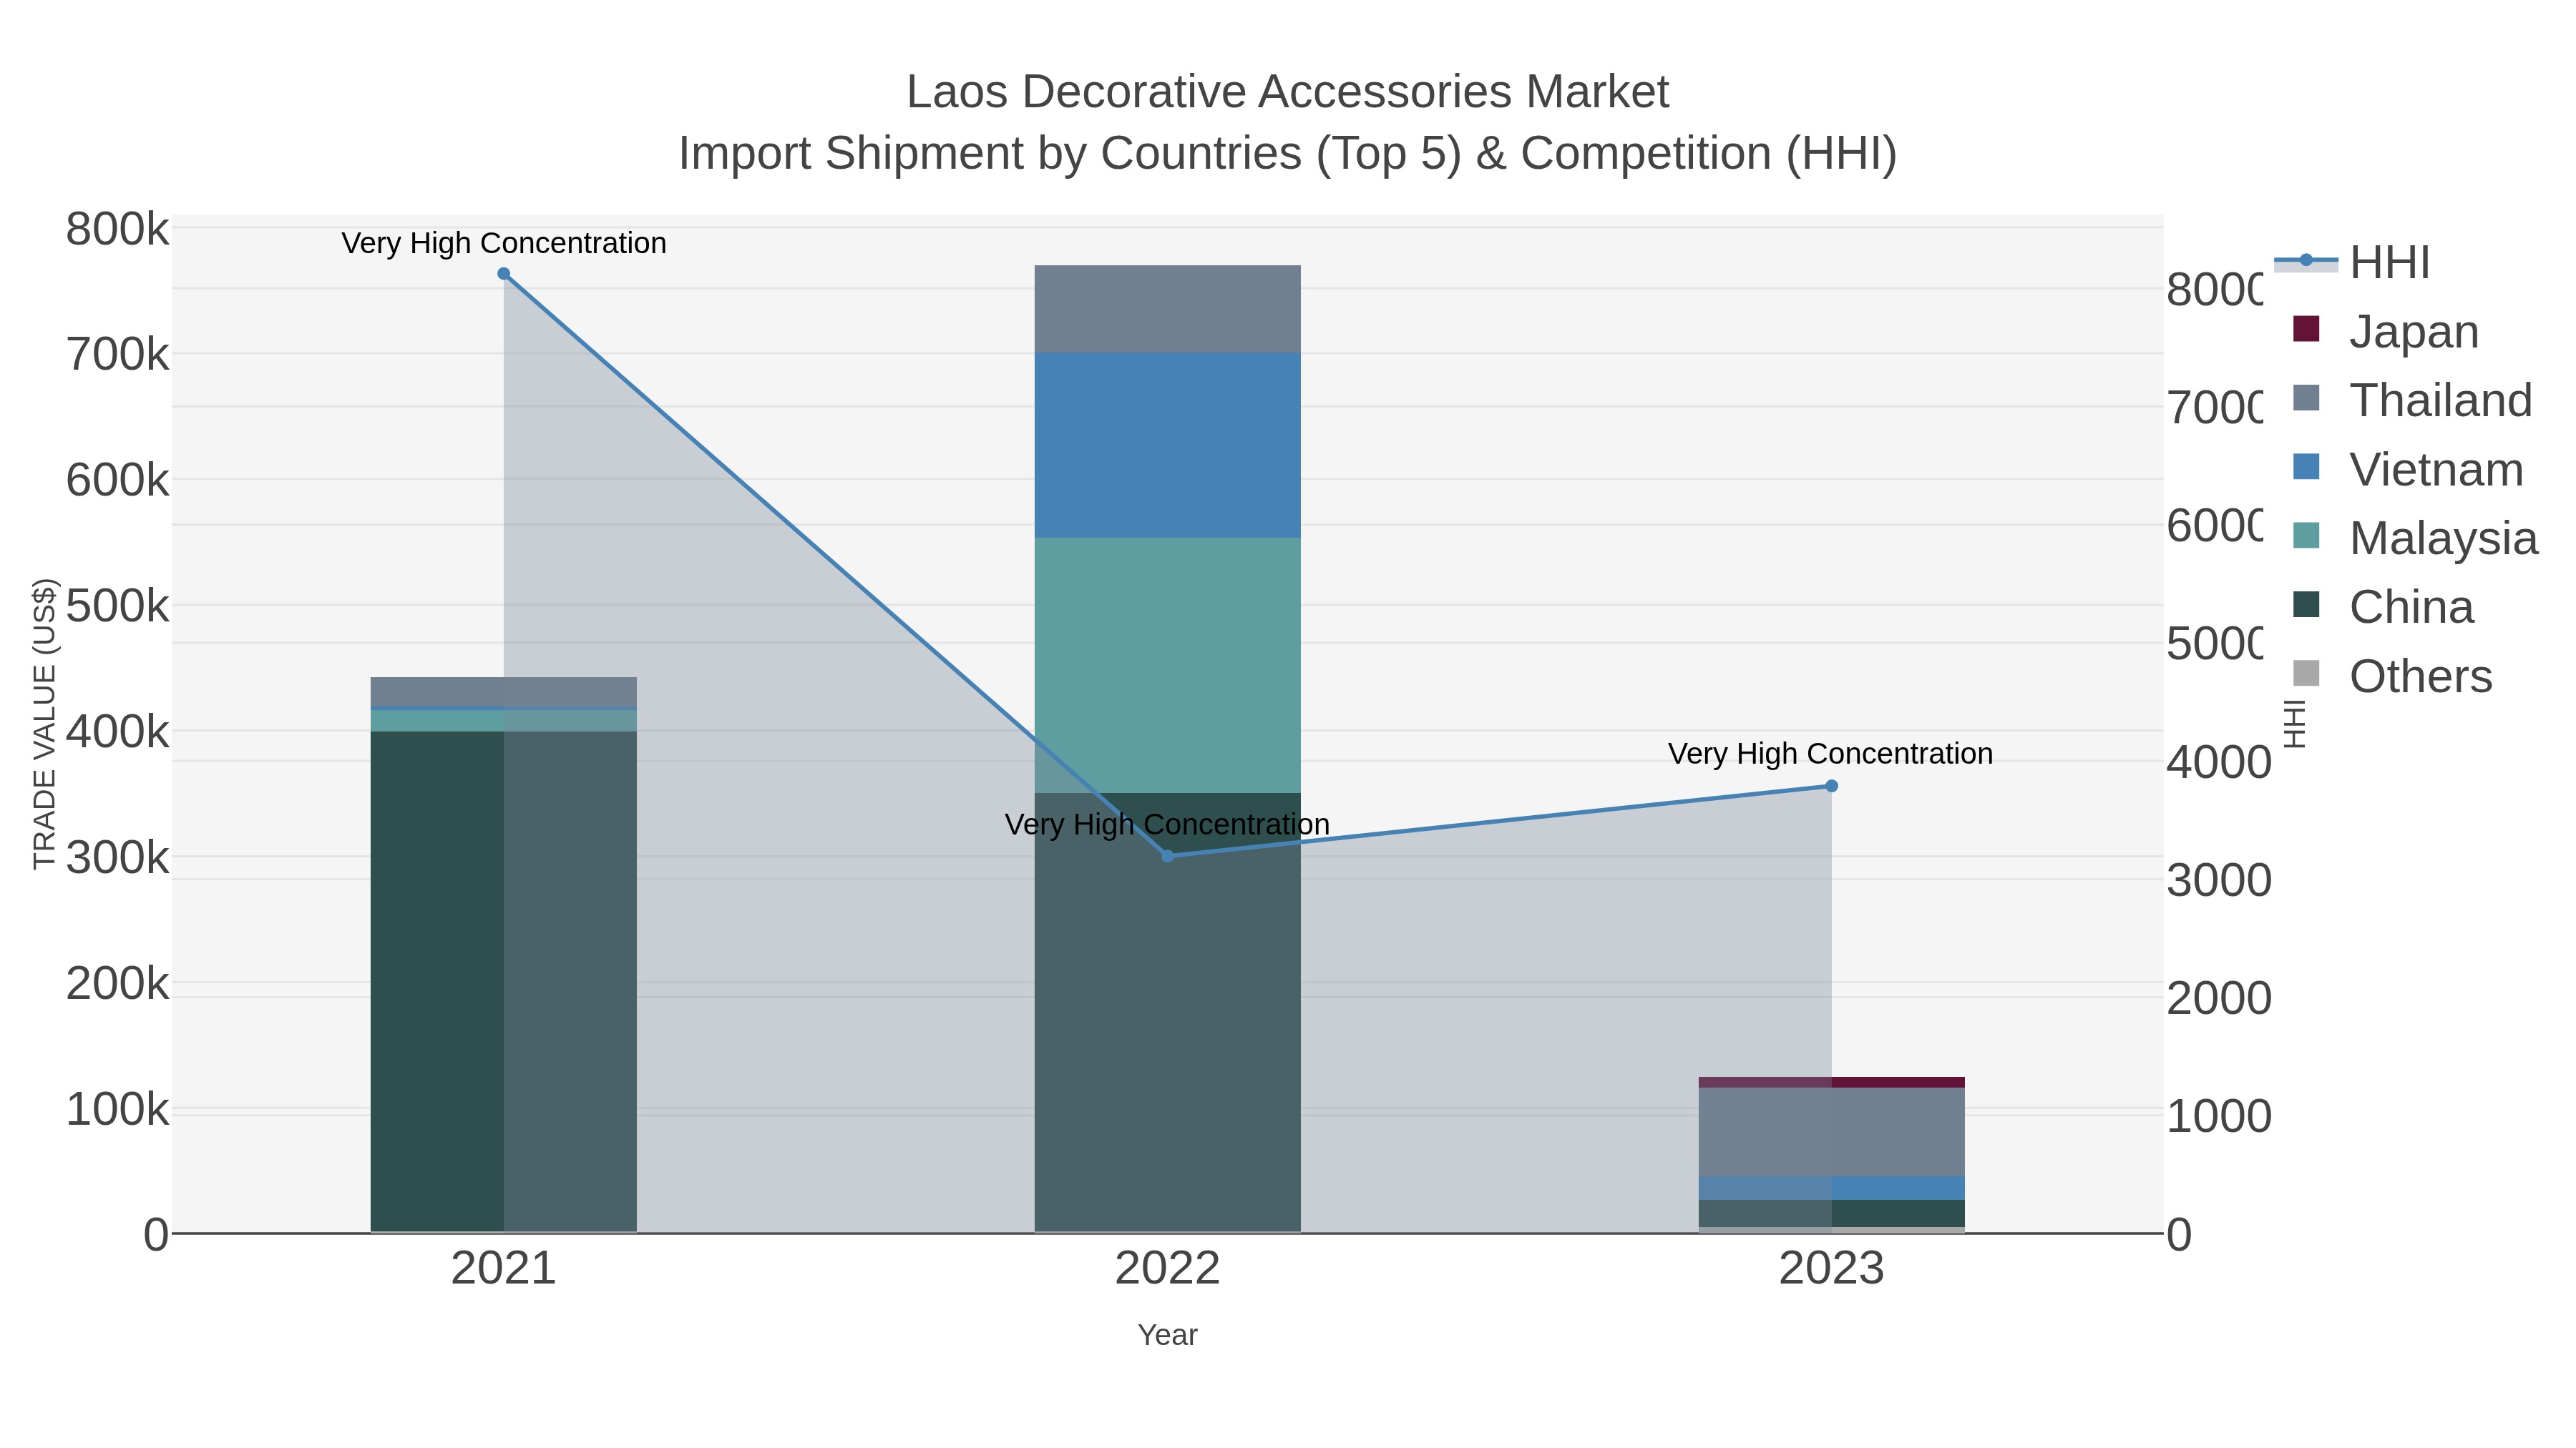This screenshot has height=1448, width=2576.
Task: Toggle the Malaysia legend entry
Action: click(x=2414, y=538)
